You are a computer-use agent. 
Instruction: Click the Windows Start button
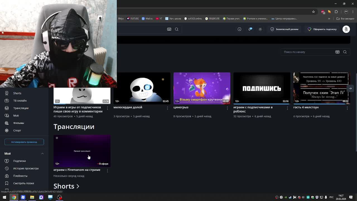point(4,197)
